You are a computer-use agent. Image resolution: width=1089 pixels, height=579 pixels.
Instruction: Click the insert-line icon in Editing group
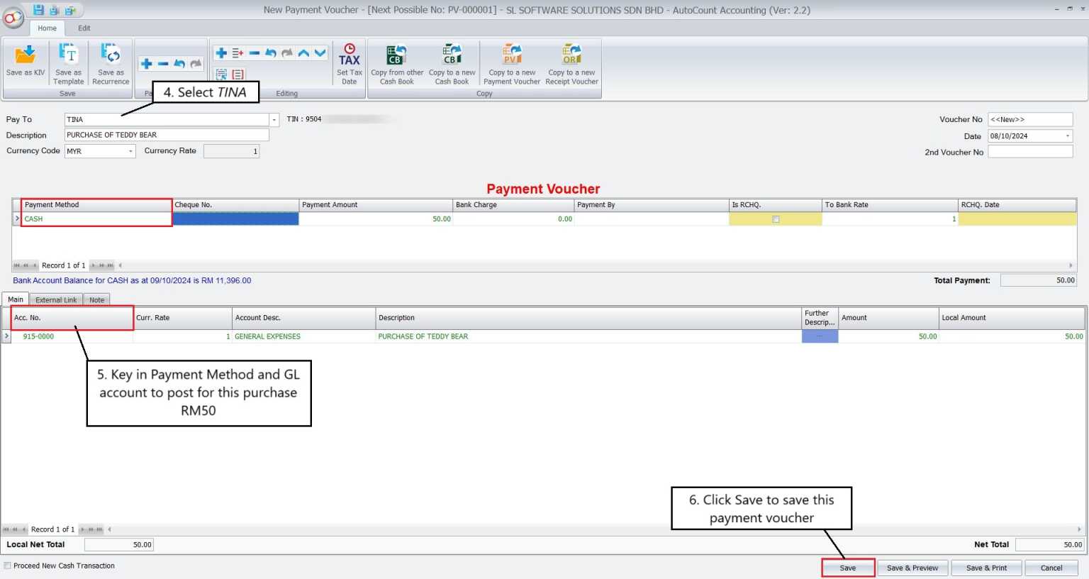(238, 53)
